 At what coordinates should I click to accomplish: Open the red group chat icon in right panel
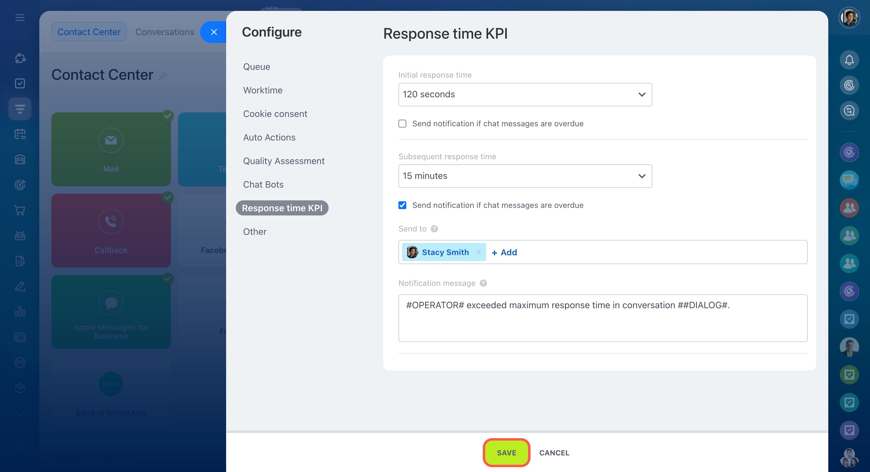(849, 208)
